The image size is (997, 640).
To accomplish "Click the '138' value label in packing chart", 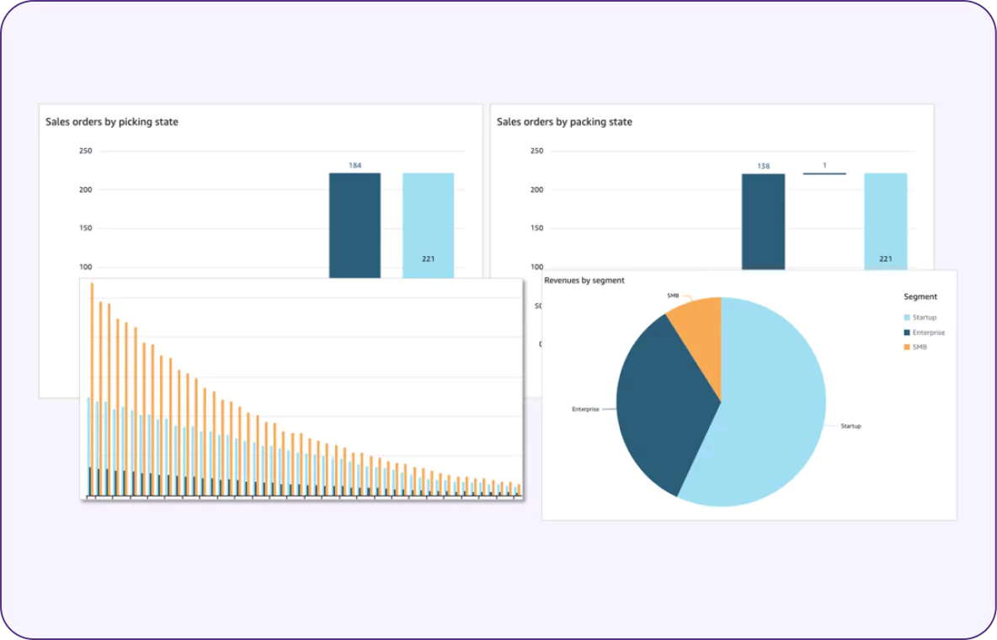I will (x=763, y=166).
